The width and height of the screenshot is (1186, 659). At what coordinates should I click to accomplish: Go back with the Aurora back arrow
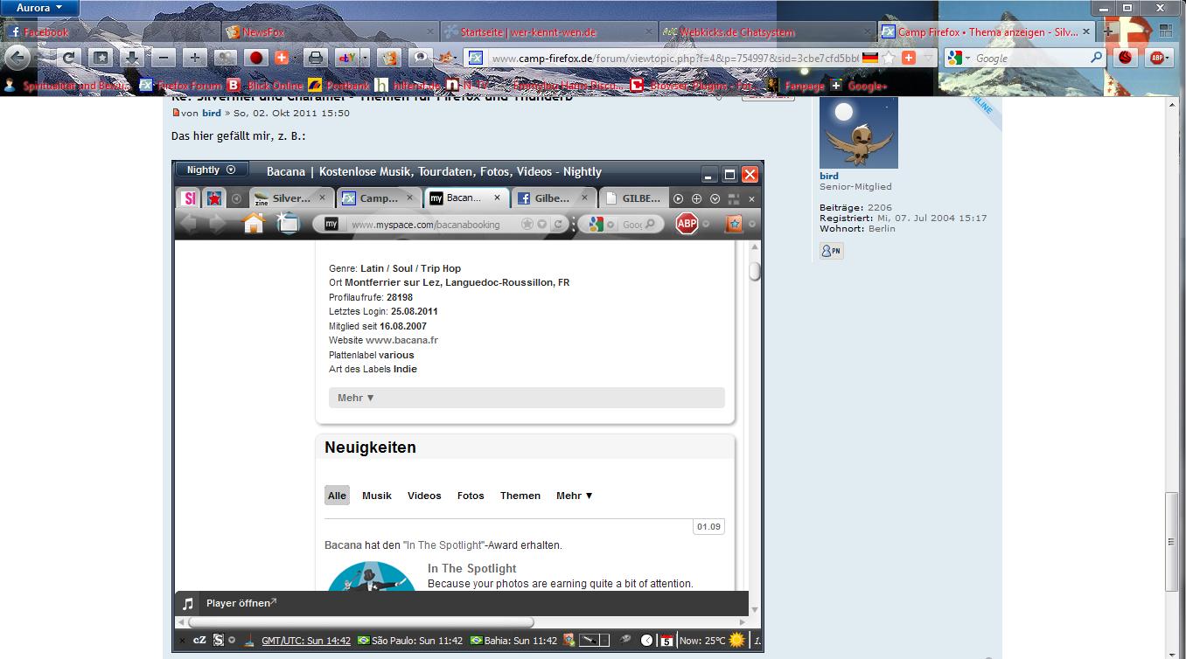[18, 58]
